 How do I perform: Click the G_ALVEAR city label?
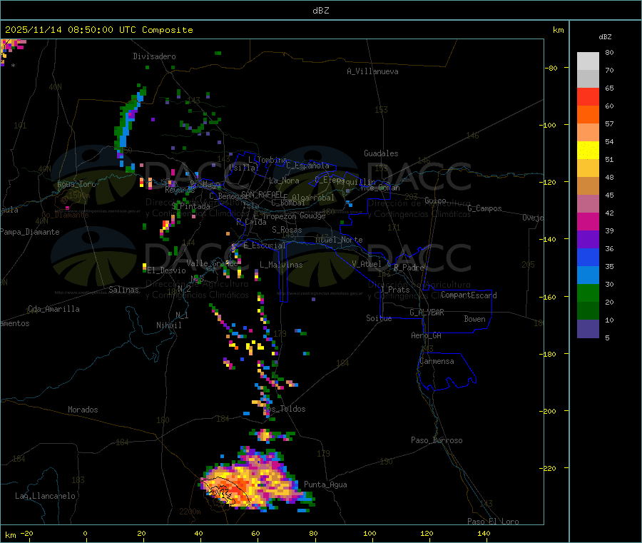click(427, 313)
